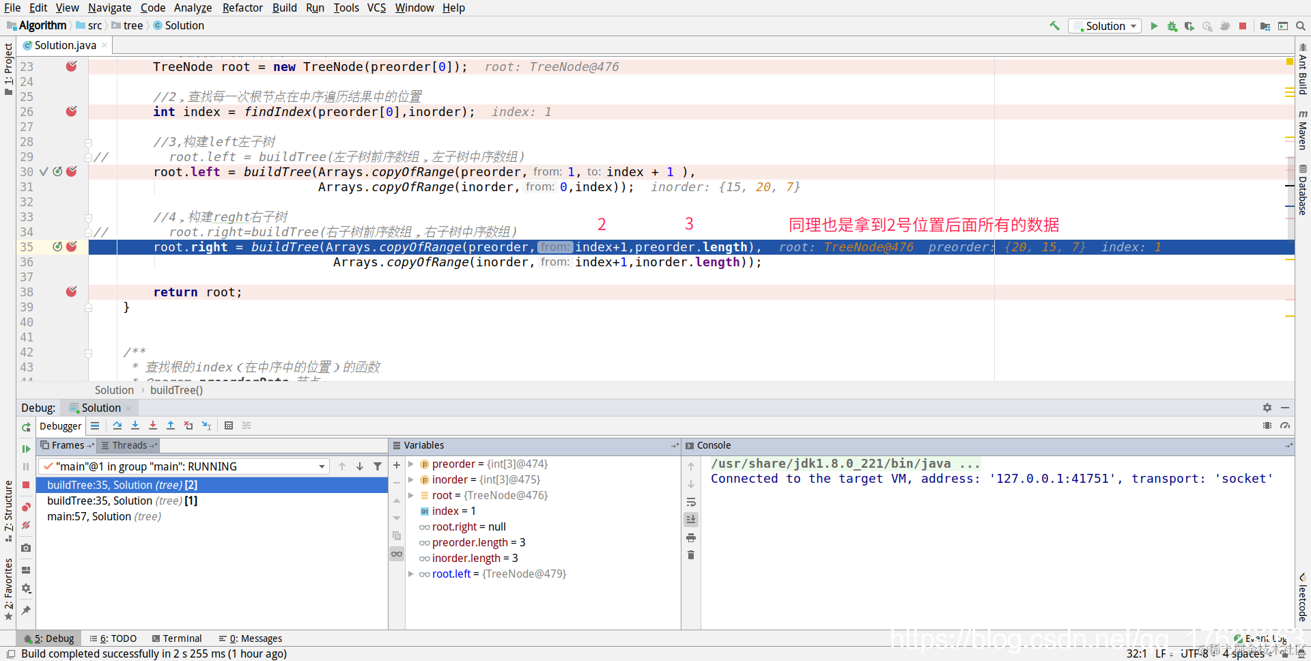Toggle scroll to end in the Console
The height and width of the screenshot is (661, 1311).
[691, 520]
